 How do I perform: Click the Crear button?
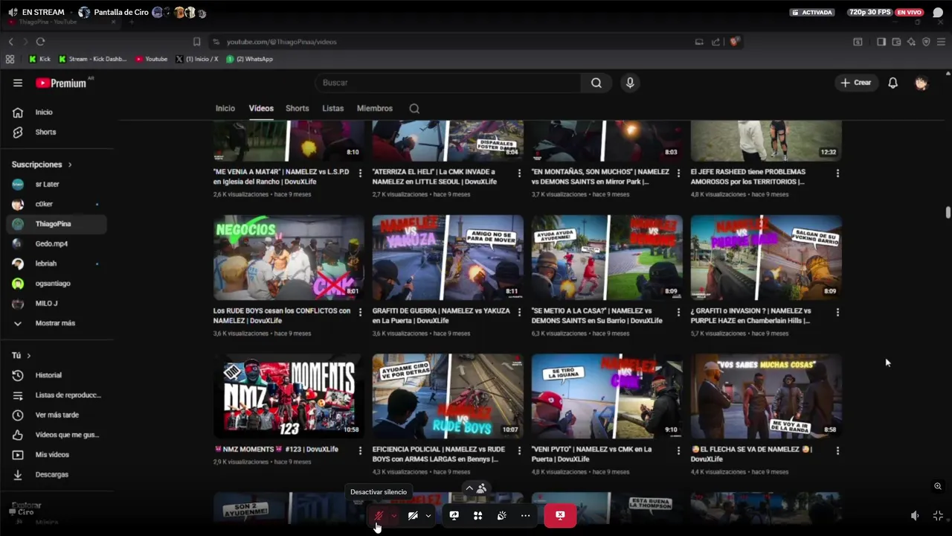[855, 83]
